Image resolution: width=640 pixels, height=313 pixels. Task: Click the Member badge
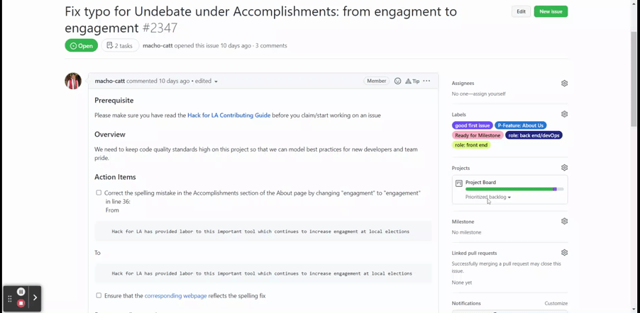click(376, 81)
